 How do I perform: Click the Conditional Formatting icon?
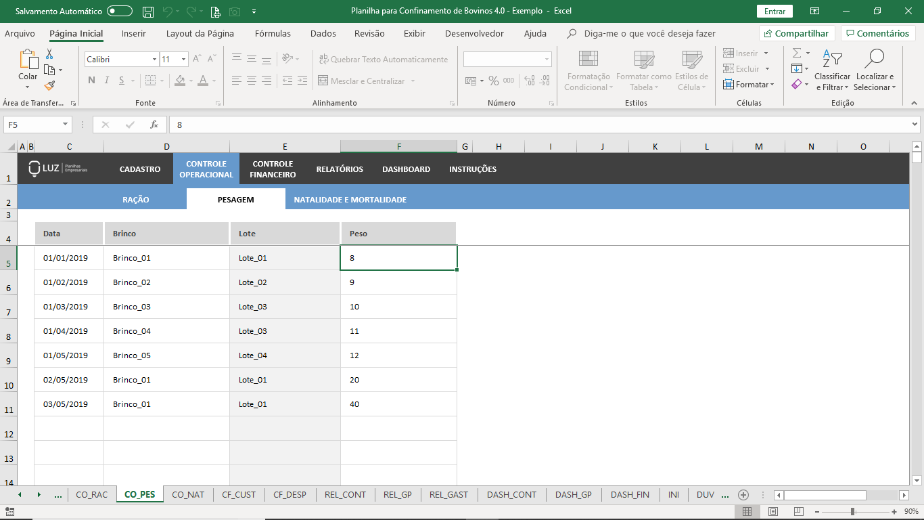(587, 60)
